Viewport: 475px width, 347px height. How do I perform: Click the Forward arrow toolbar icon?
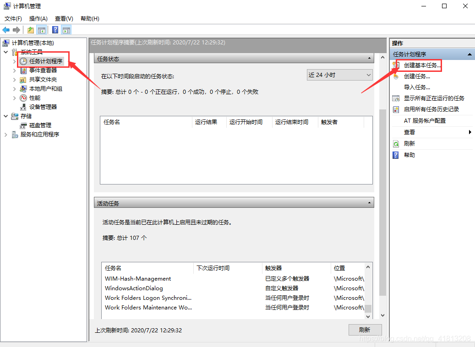pyautogui.click(x=16, y=30)
